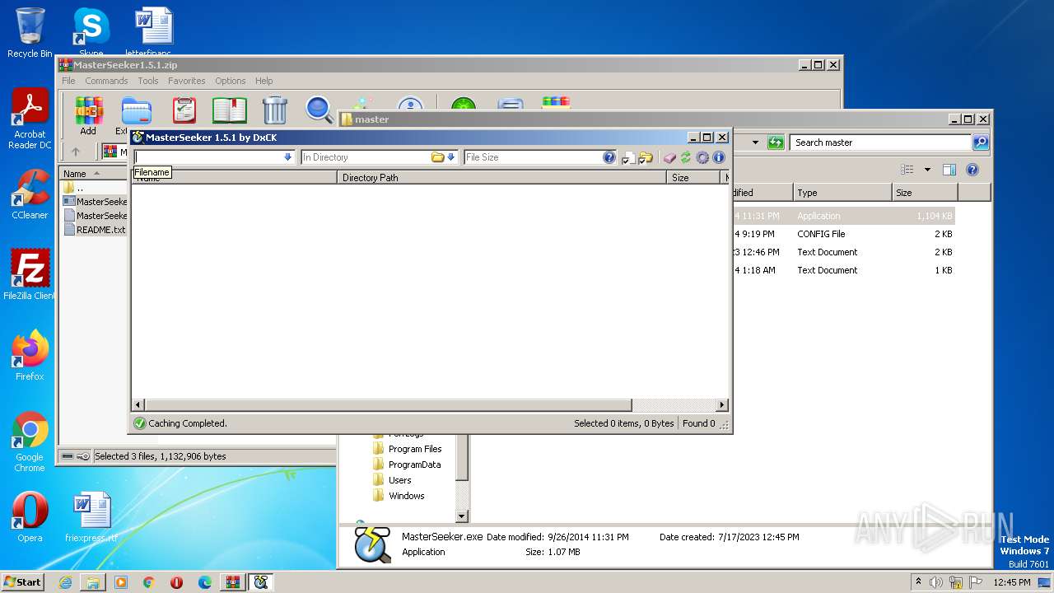Image resolution: width=1054 pixels, height=593 pixels.
Task: Select CONFIG File row in Explorer
Action: (843, 234)
